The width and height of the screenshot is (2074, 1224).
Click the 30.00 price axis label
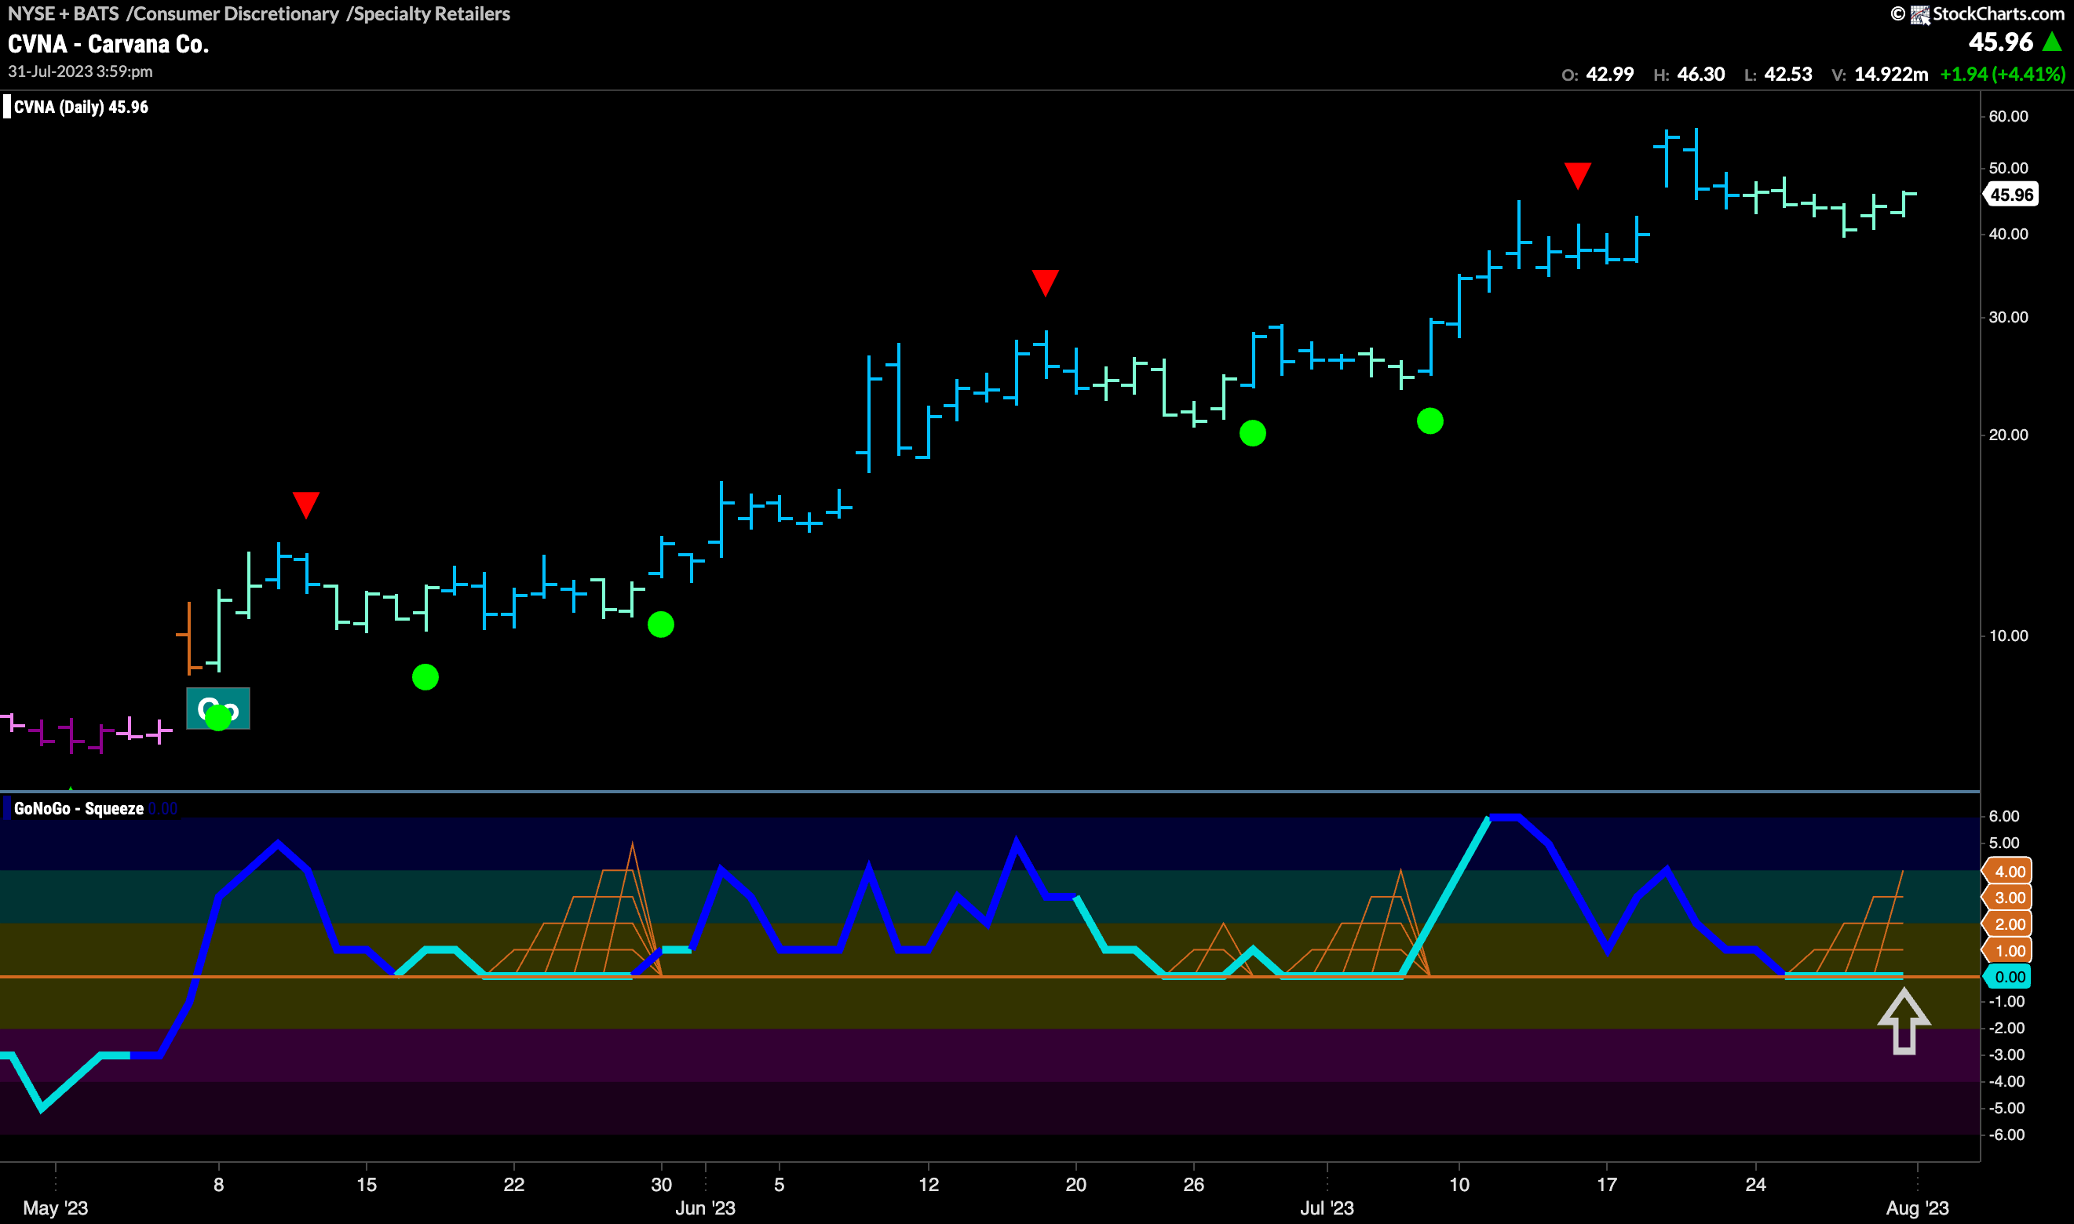(2008, 317)
